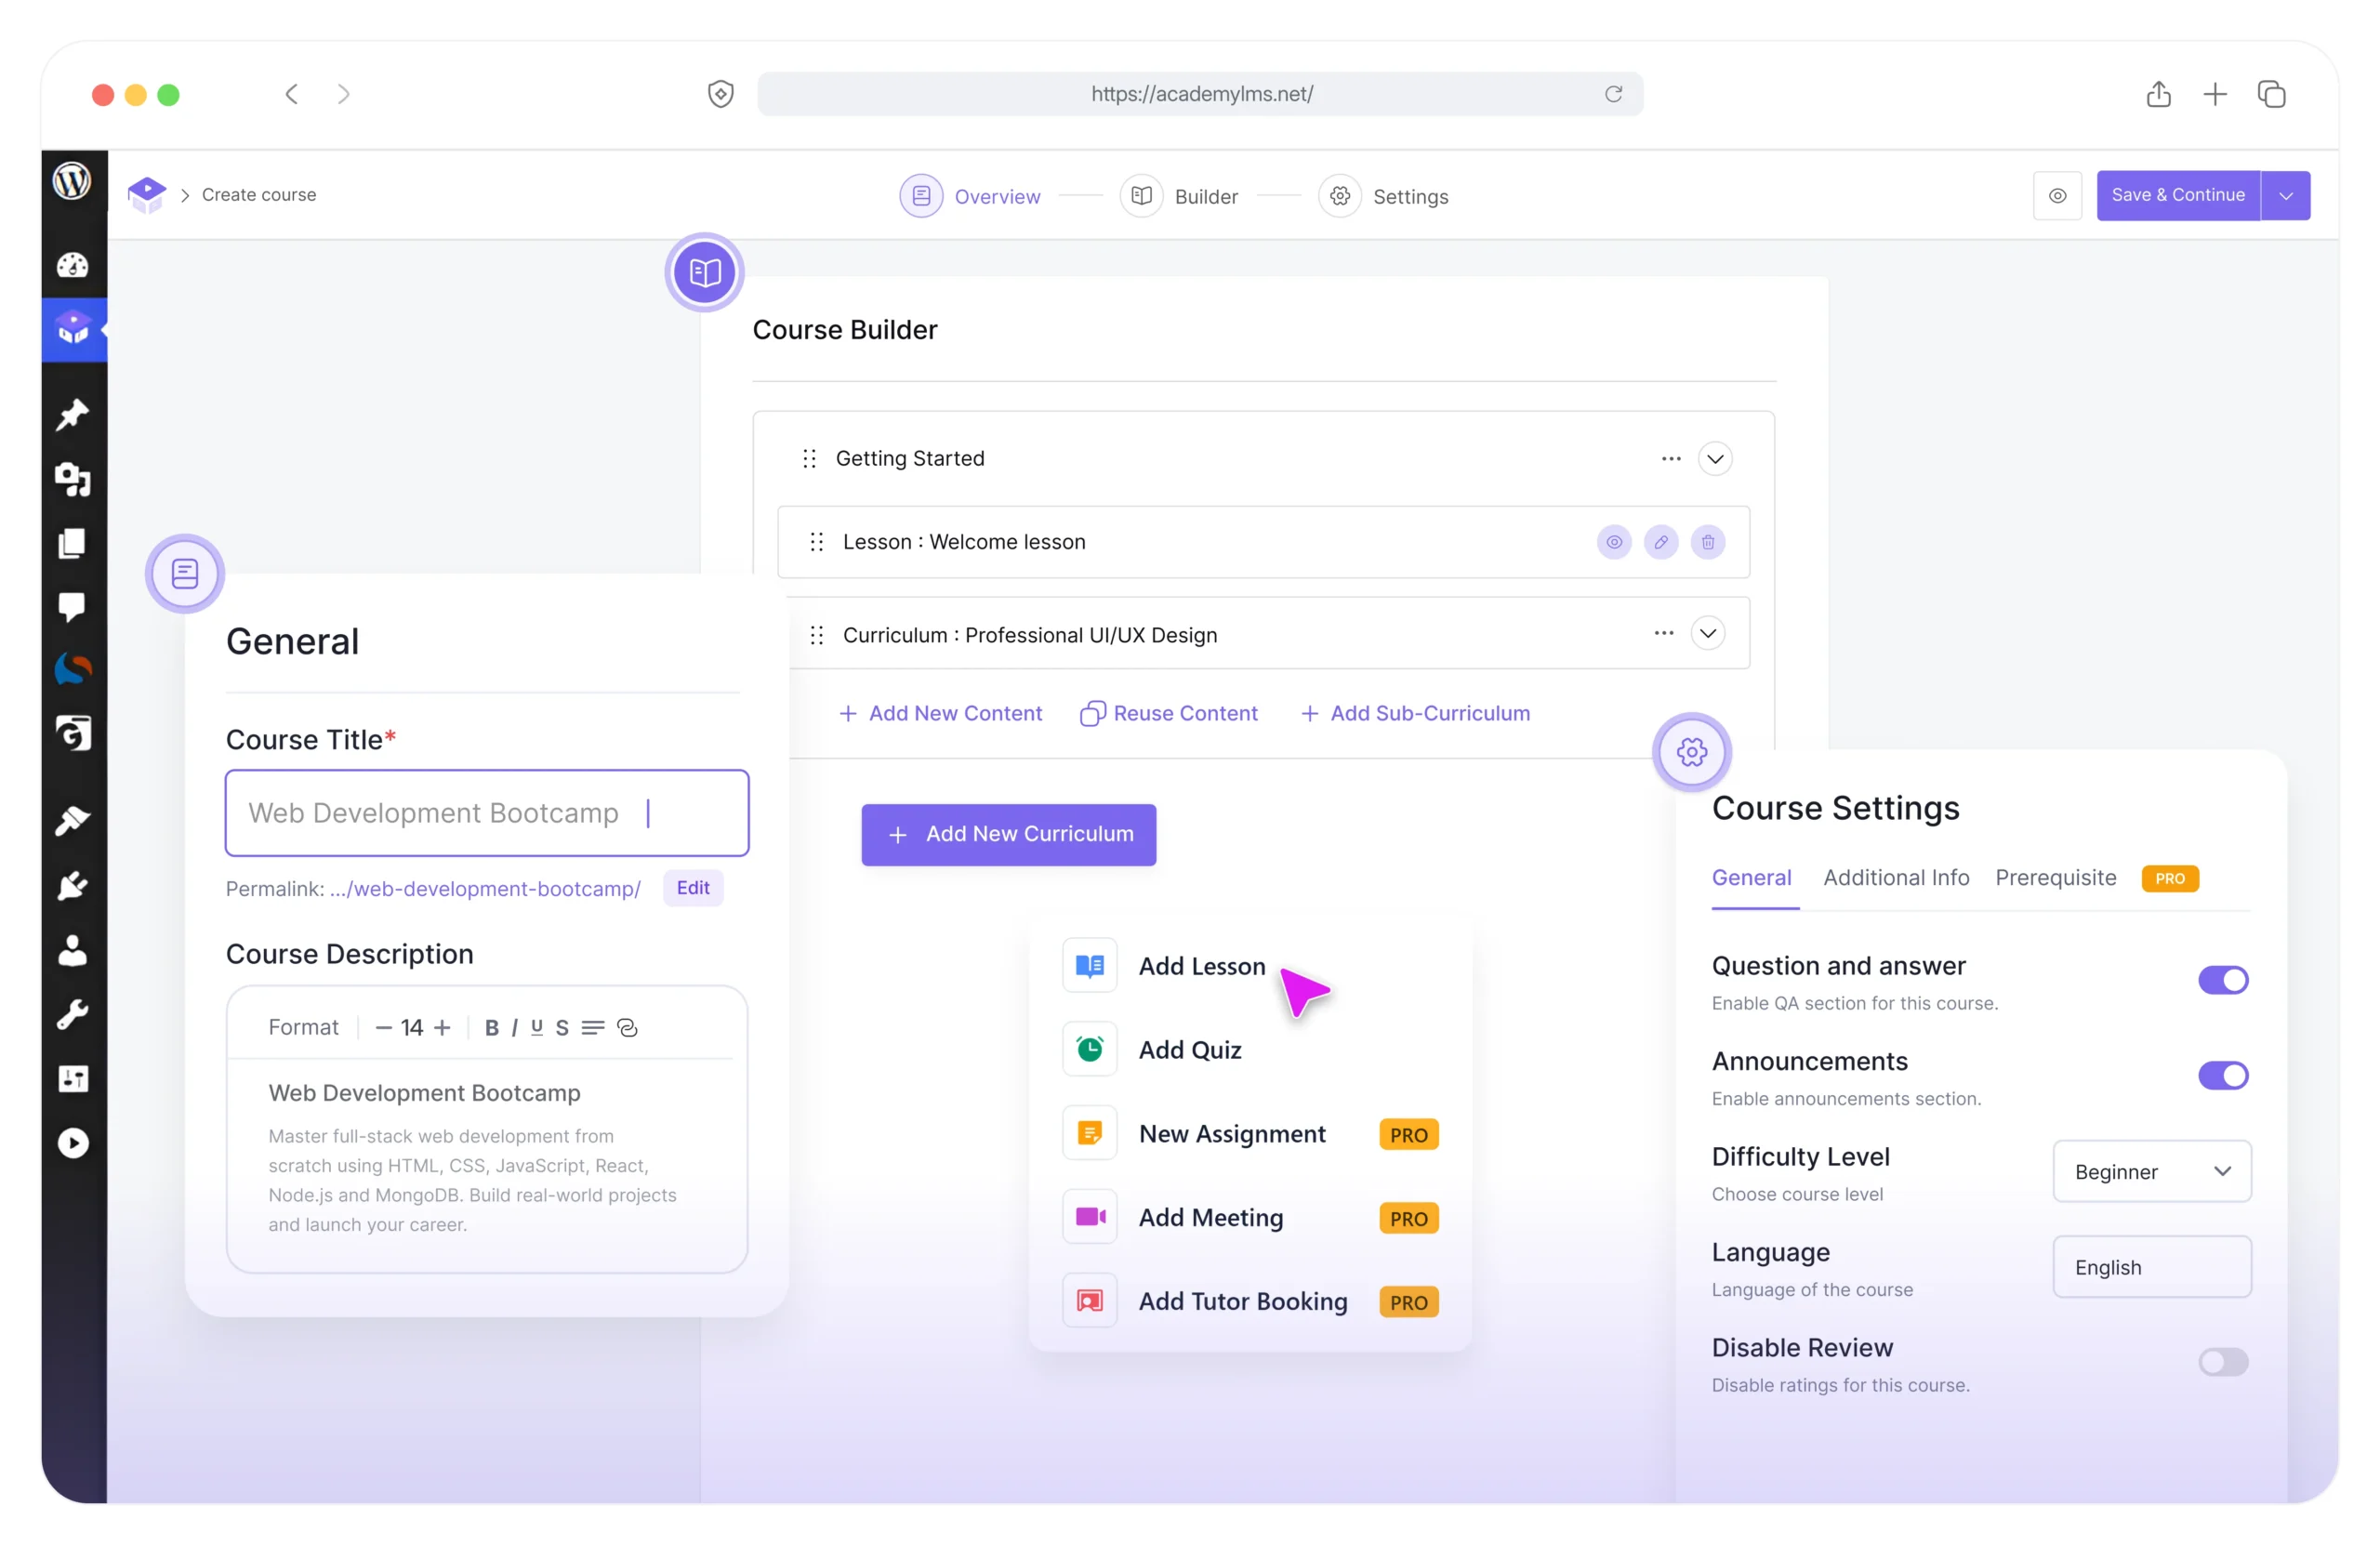Open the Save & Continue dropdown arrow

click(x=2286, y=195)
